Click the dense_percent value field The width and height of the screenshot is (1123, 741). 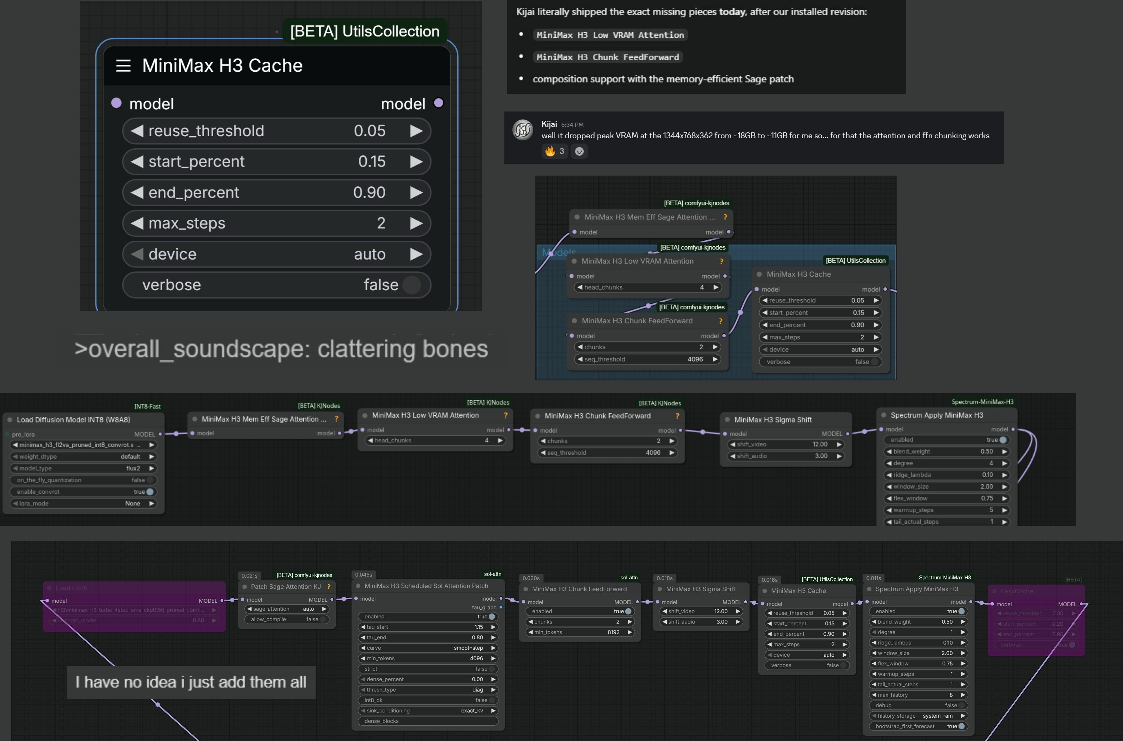(x=428, y=680)
